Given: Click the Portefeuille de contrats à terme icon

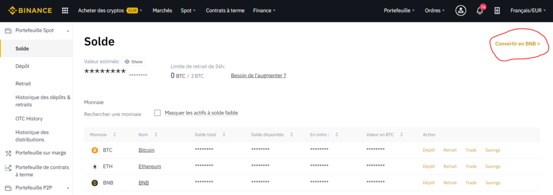Looking at the screenshot, I should 8,168.
